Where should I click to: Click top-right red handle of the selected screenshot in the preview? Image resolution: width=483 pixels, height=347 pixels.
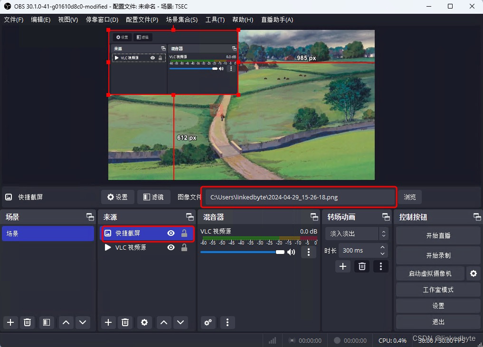pyautogui.click(x=238, y=30)
